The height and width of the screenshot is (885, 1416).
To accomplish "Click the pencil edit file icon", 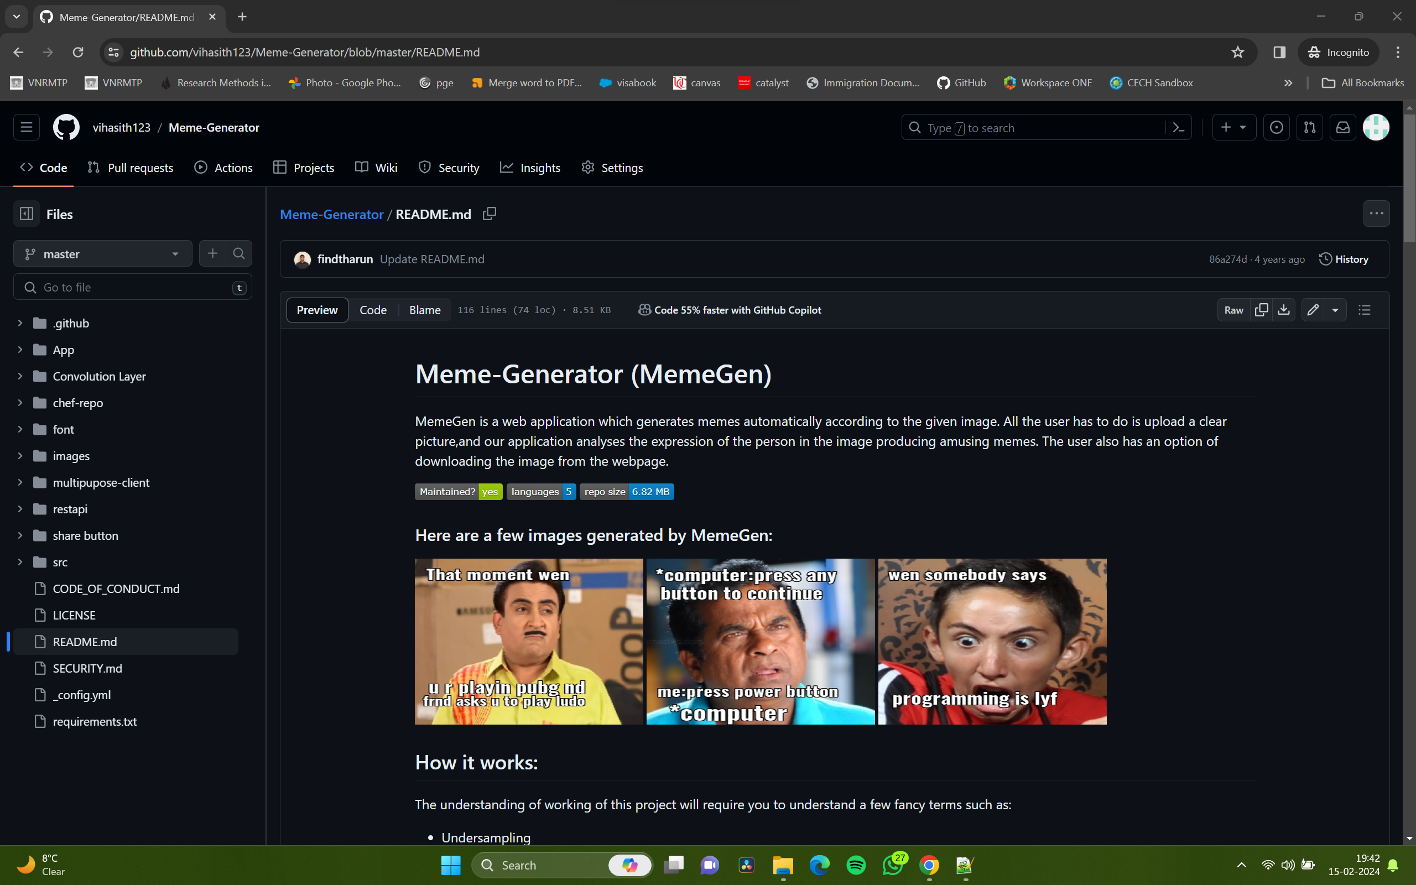I will tap(1313, 310).
